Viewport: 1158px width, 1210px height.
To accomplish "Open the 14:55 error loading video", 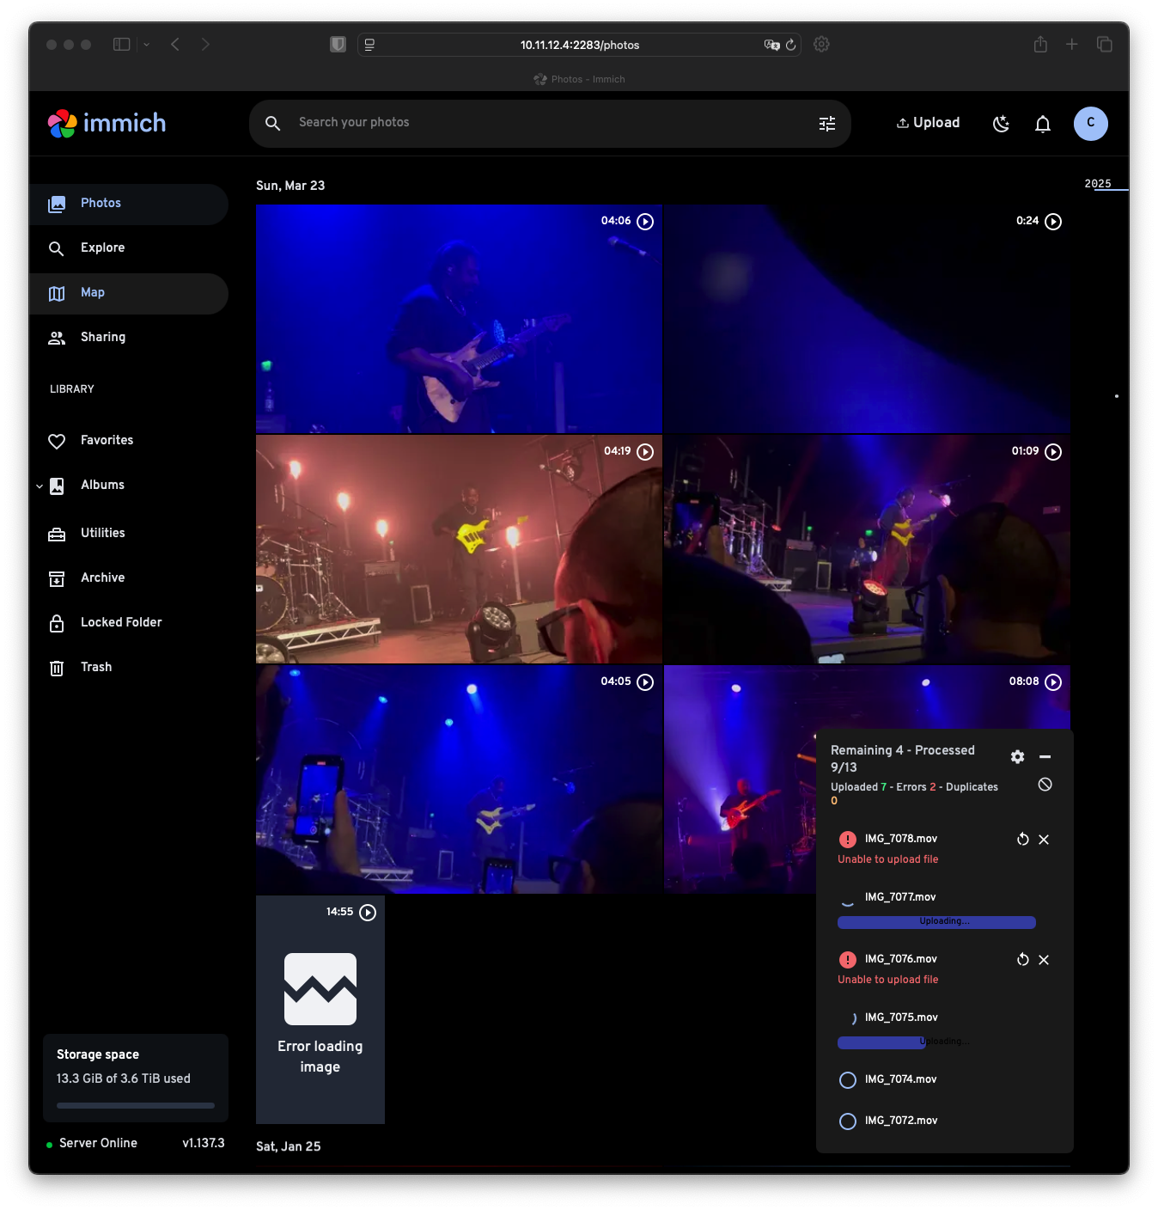I will tap(320, 1010).
